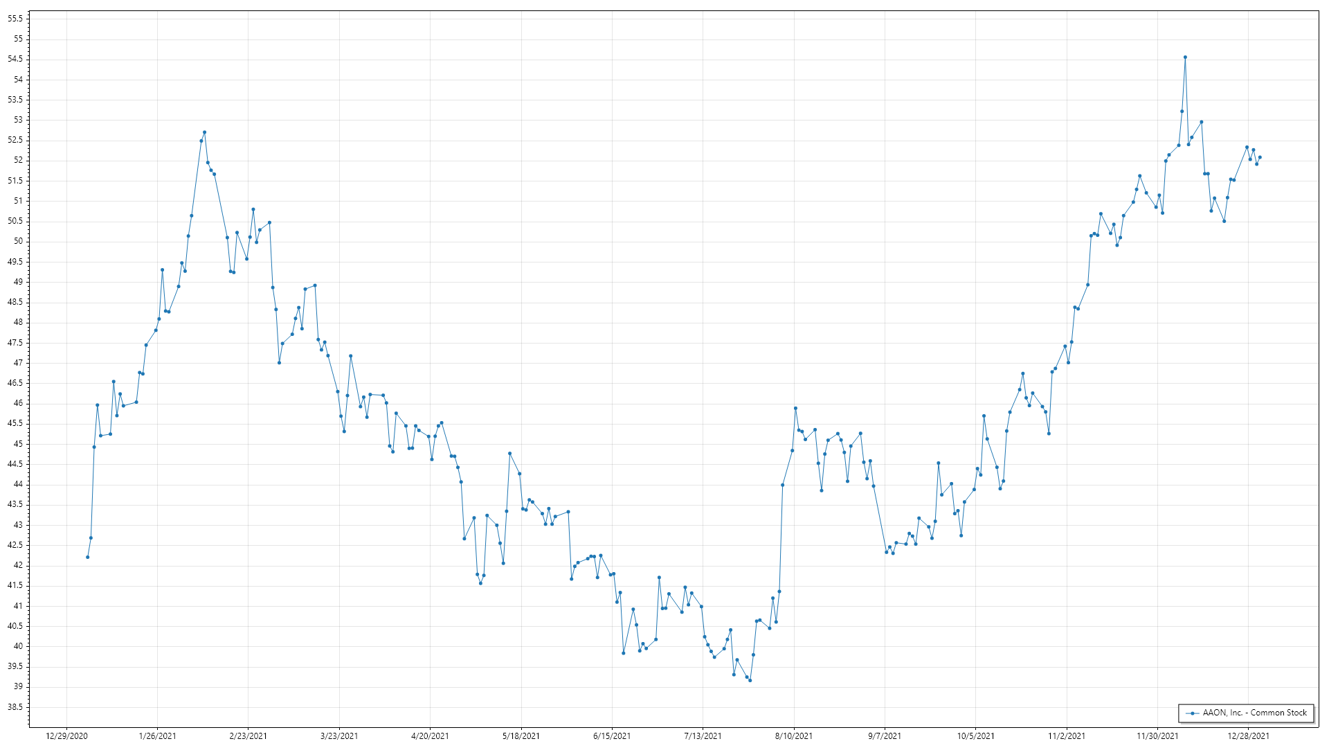Screen dimensions: 1329x748
Task: Click the 8/10/2021 x-axis date label
Action: pos(794,736)
